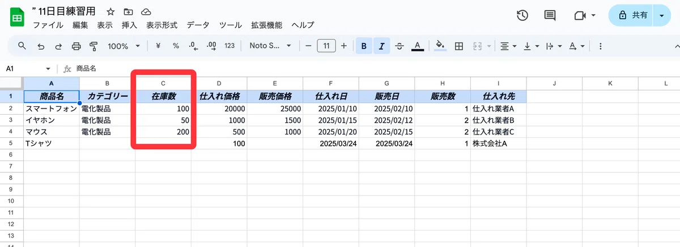Open the 挿入 menu
The image size is (680, 247).
tap(129, 25)
